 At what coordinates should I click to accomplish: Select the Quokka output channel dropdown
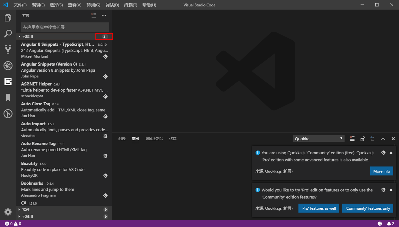coord(319,139)
